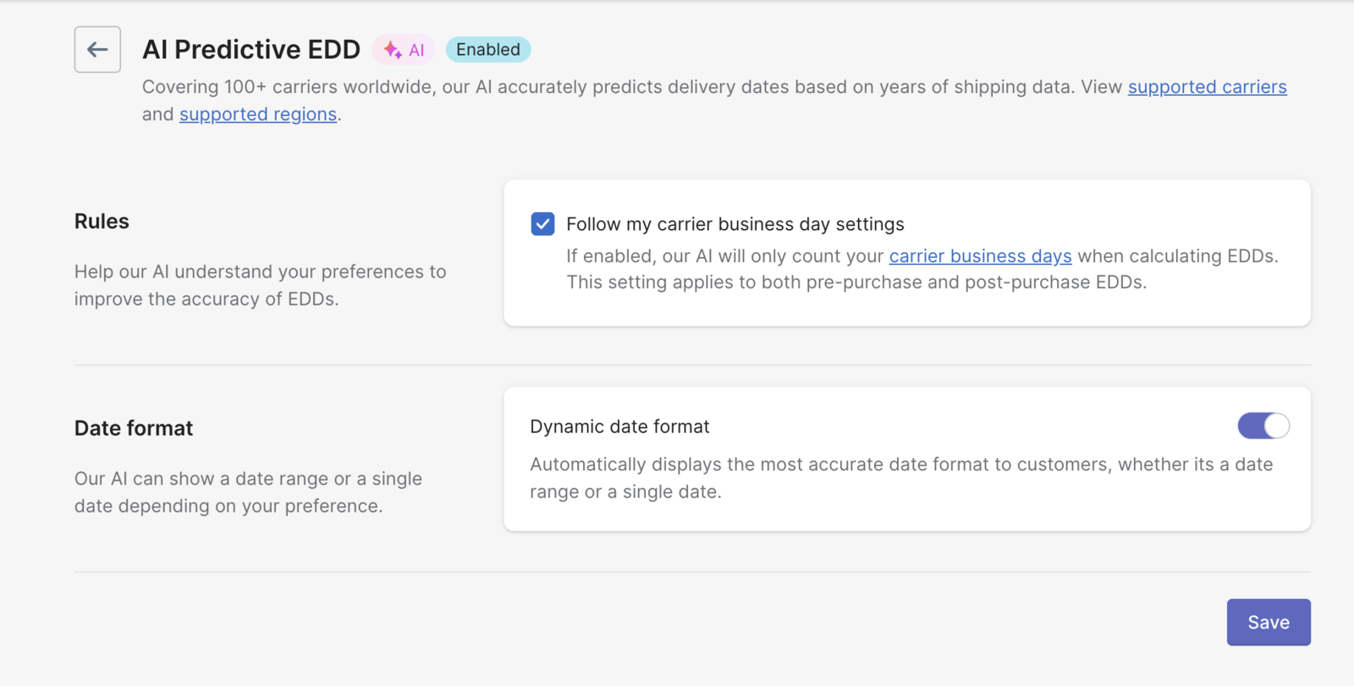
Task: Click the Enabled status badge
Action: pyautogui.click(x=488, y=50)
